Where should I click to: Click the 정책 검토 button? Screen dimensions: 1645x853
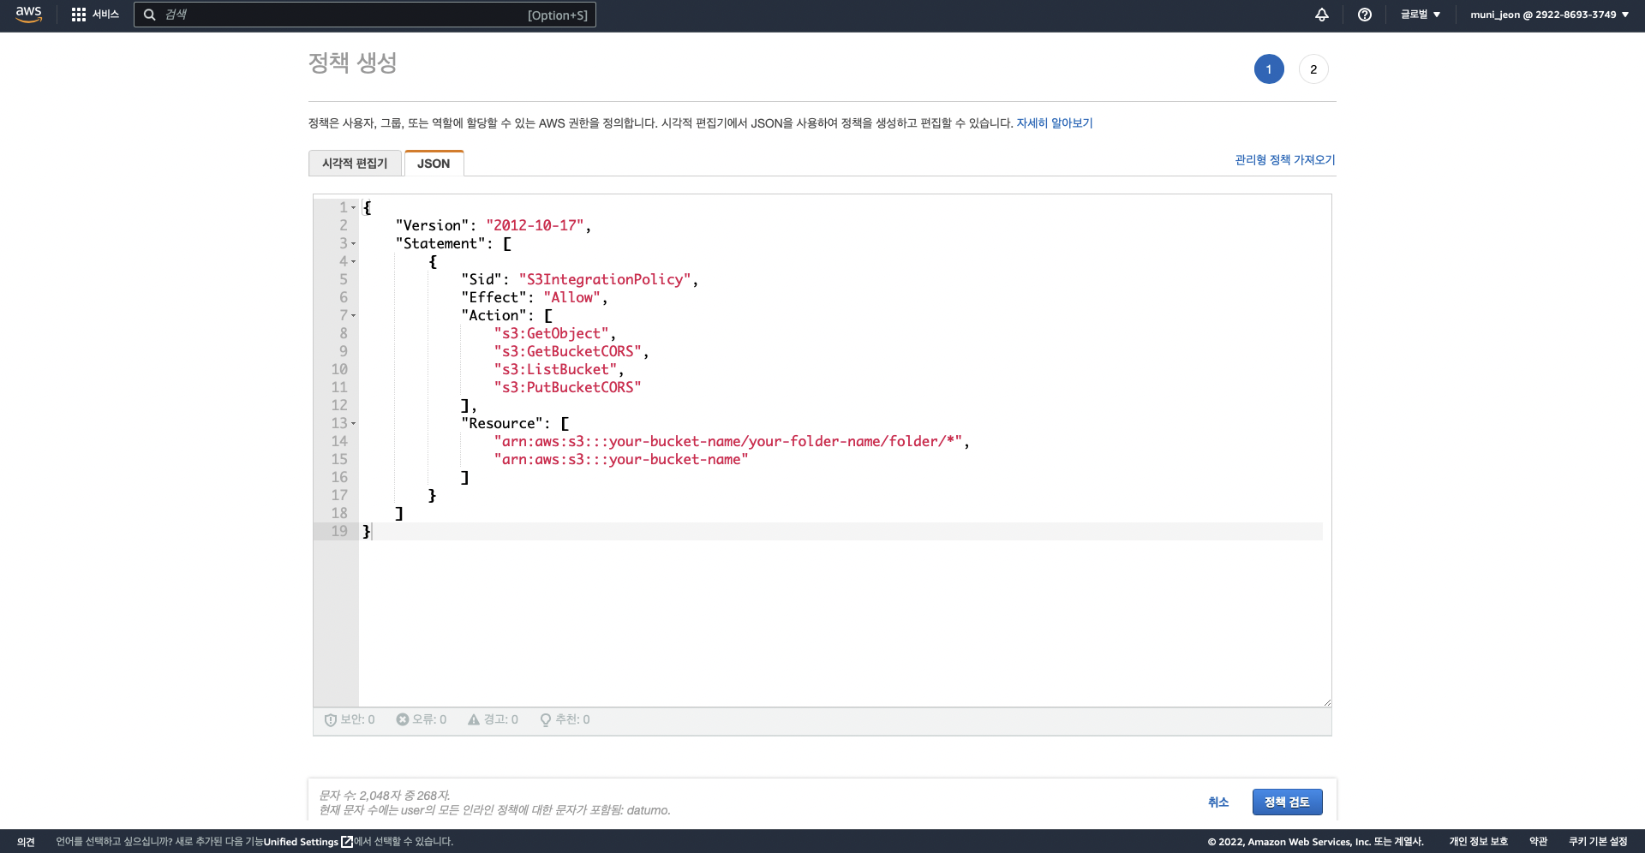click(x=1287, y=802)
